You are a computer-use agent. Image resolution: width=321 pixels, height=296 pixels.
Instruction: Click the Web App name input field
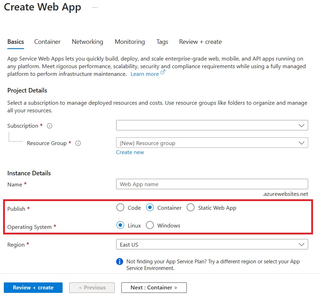coord(212,184)
